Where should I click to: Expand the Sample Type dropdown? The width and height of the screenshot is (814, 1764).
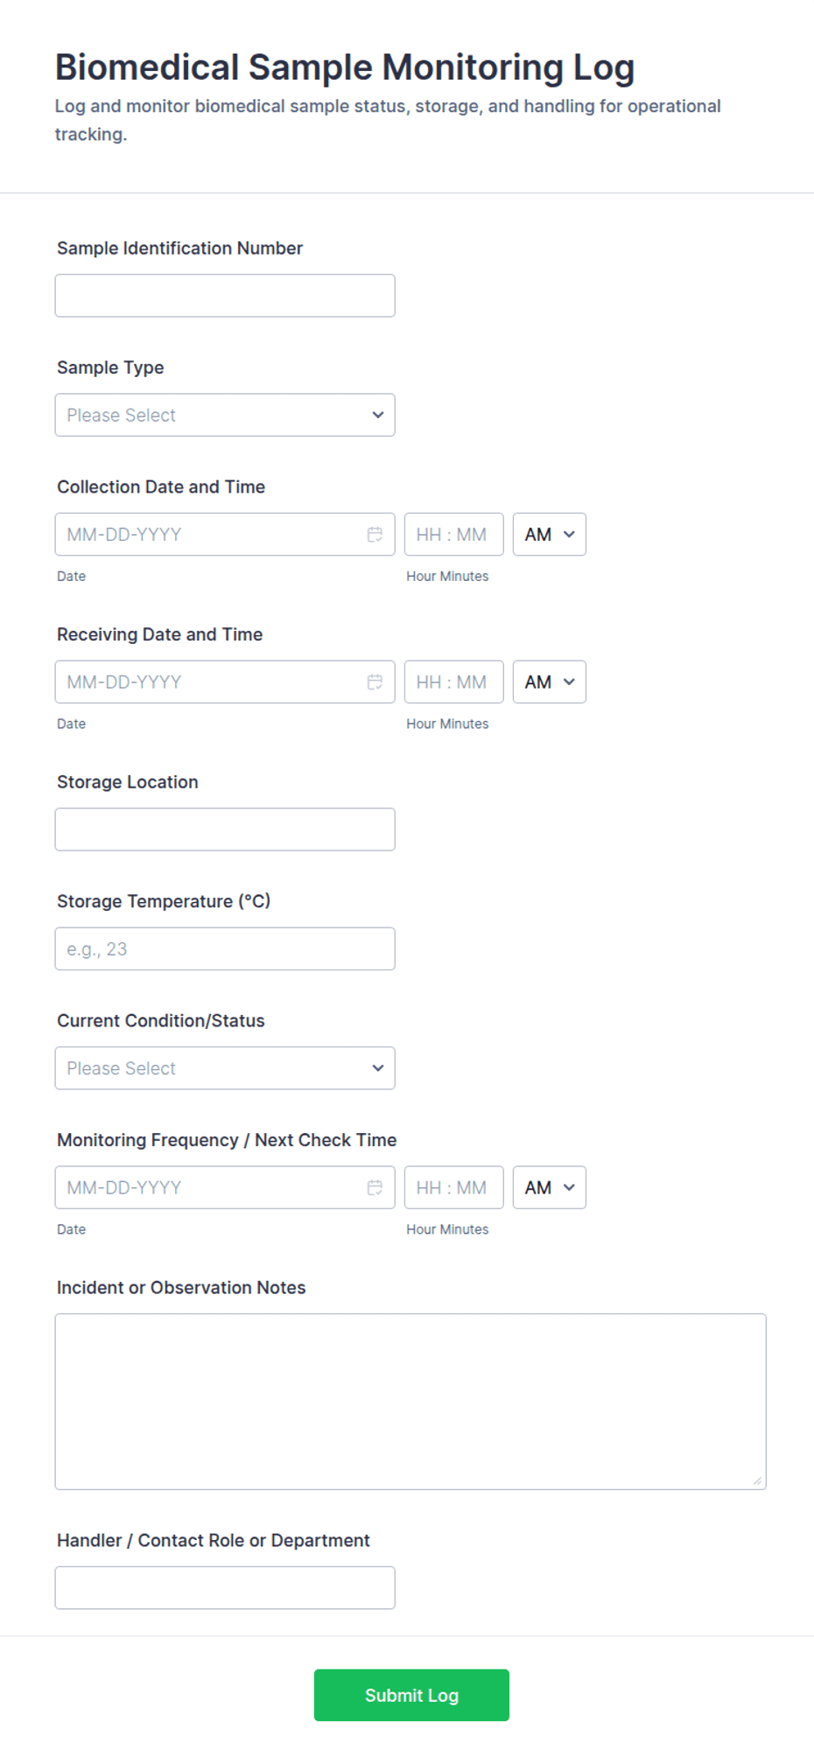tap(225, 416)
